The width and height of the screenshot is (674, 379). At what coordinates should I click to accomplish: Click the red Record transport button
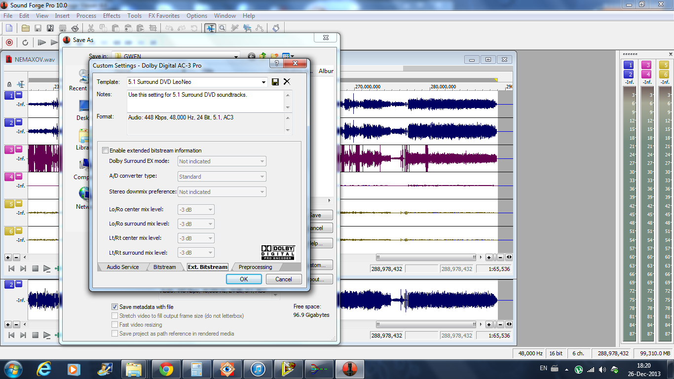(x=9, y=42)
